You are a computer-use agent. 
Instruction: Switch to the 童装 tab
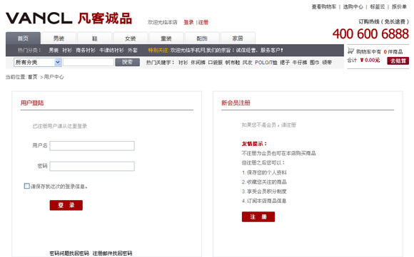pos(166,38)
